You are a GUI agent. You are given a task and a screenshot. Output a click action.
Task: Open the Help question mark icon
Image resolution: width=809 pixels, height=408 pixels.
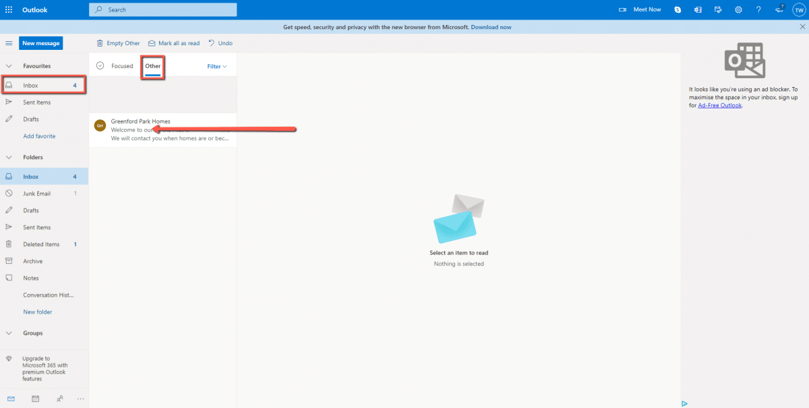pyautogui.click(x=758, y=9)
